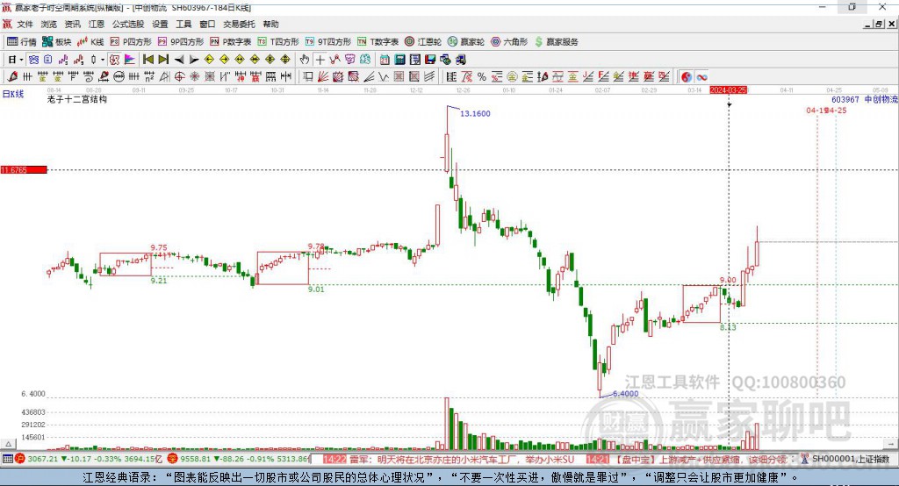Open the 江恩轮 Gann wheel
This screenshot has height=486, width=899.
423,42
